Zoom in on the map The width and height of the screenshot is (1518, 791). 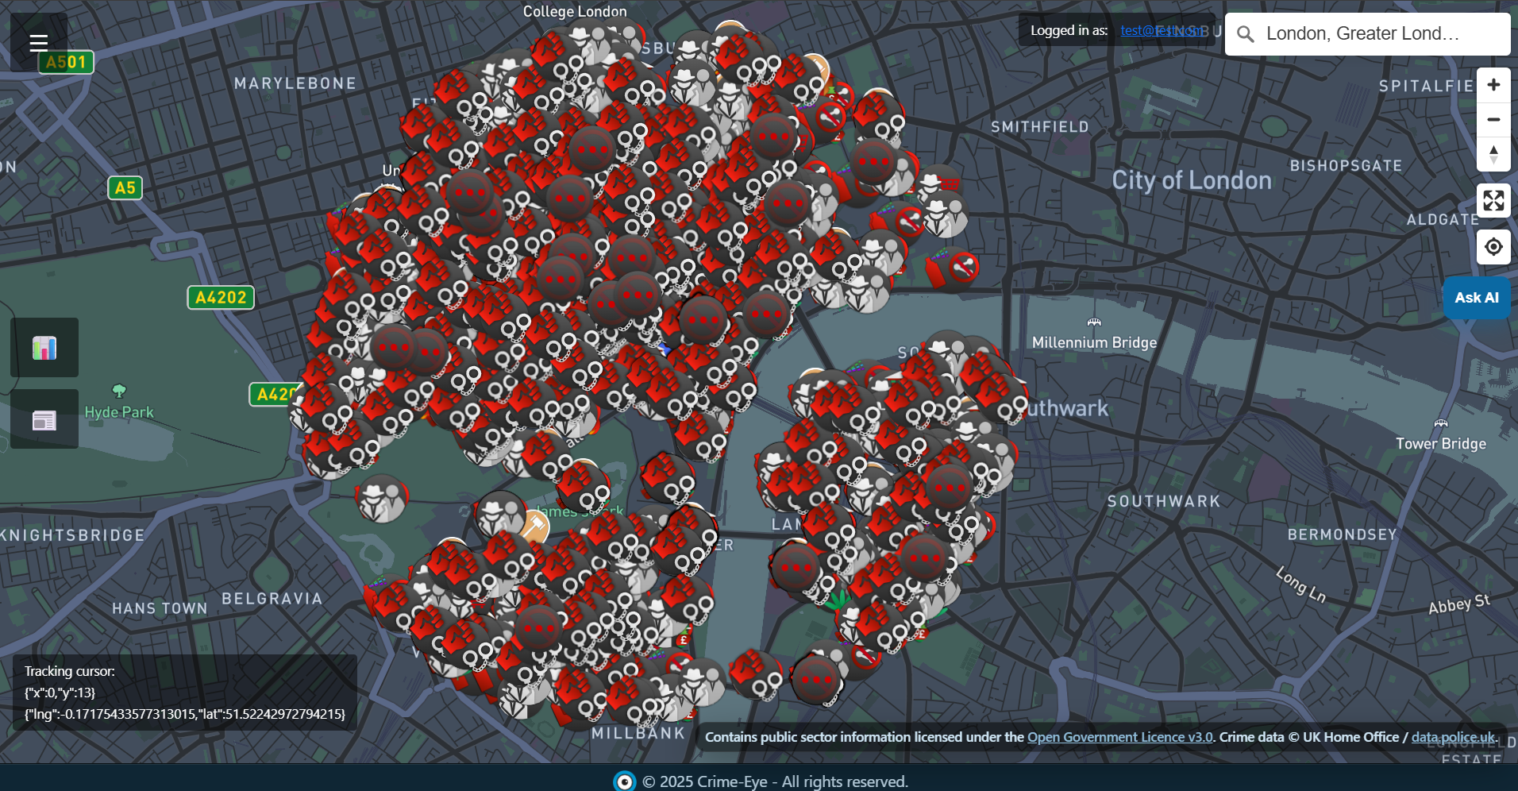[x=1493, y=85]
